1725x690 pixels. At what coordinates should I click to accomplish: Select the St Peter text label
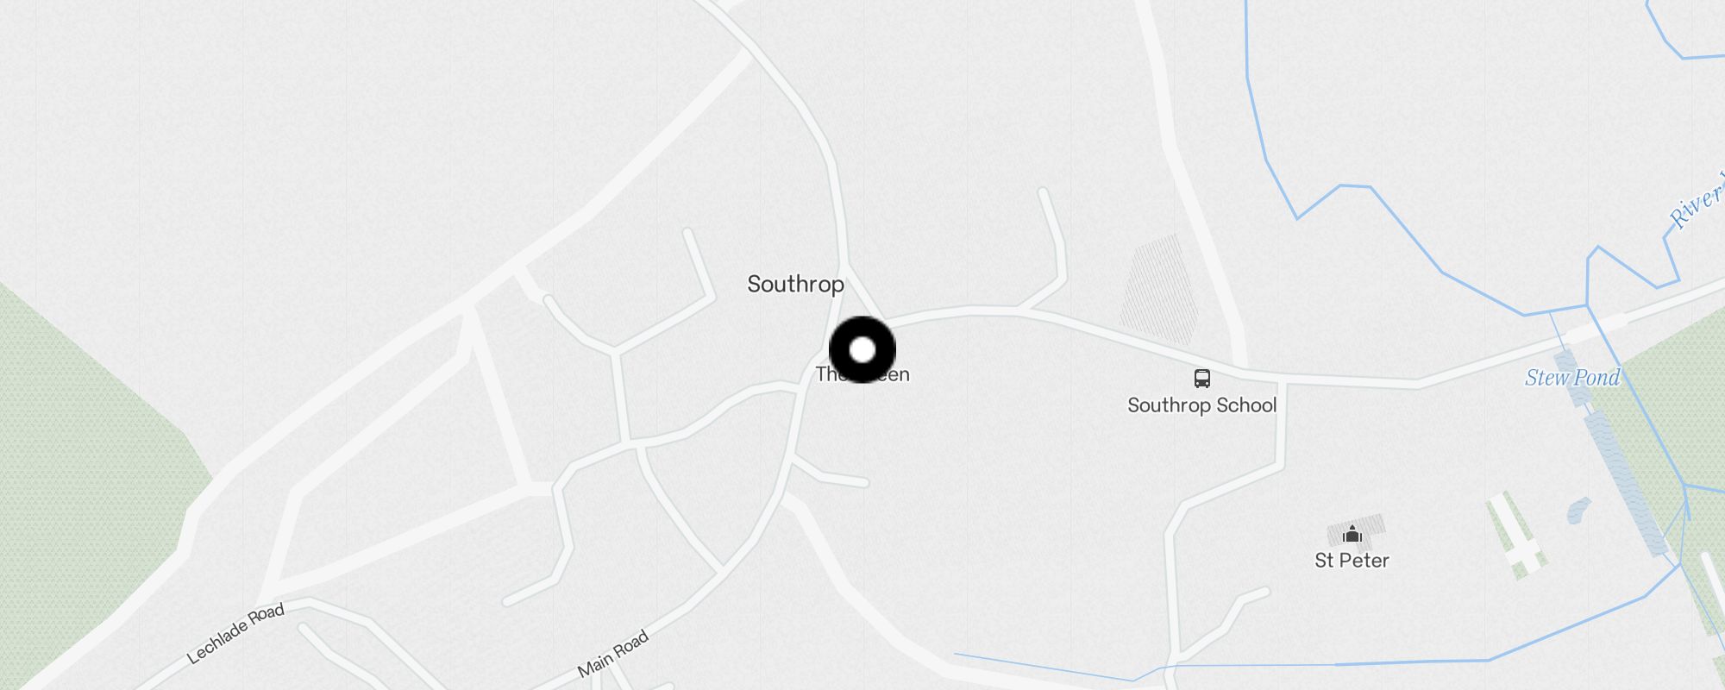pos(1352,561)
